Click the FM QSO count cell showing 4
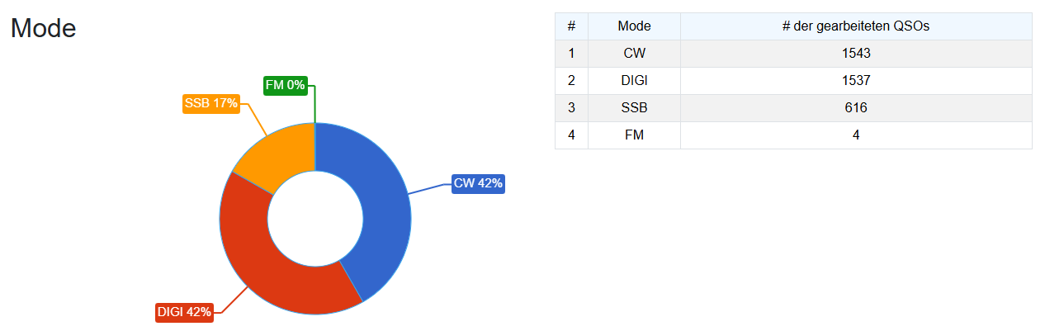This screenshot has height=331, width=1045. pos(856,135)
